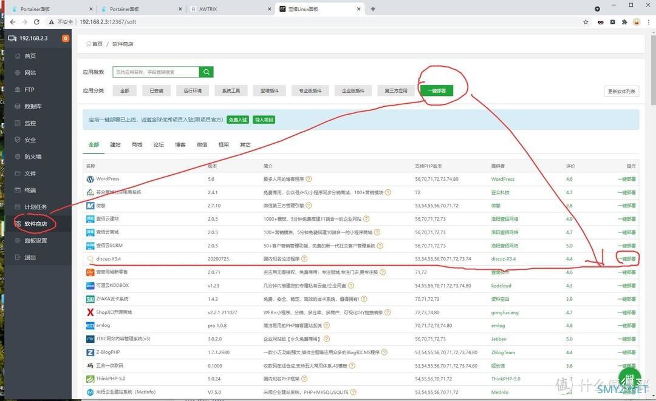This screenshot has height=401, width=656.
Task: Switch to 其它 sub-tab
Action: point(245,144)
